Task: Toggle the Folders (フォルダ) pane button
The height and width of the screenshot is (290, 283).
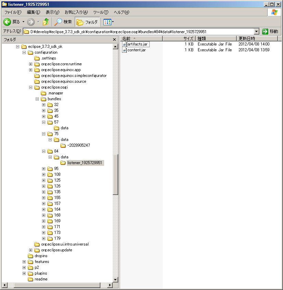Action: click(x=87, y=22)
